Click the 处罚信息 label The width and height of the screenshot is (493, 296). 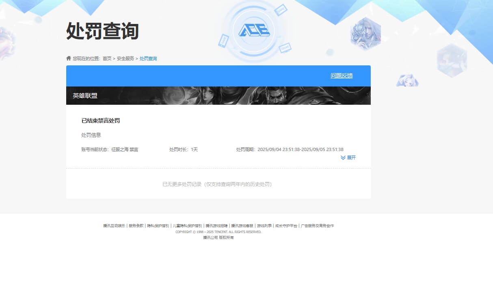coord(91,135)
